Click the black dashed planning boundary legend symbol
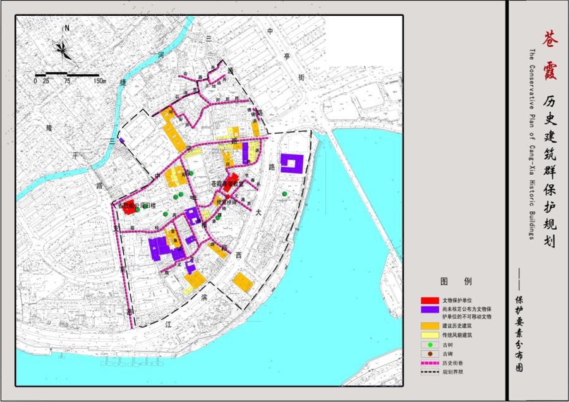 click(x=431, y=373)
